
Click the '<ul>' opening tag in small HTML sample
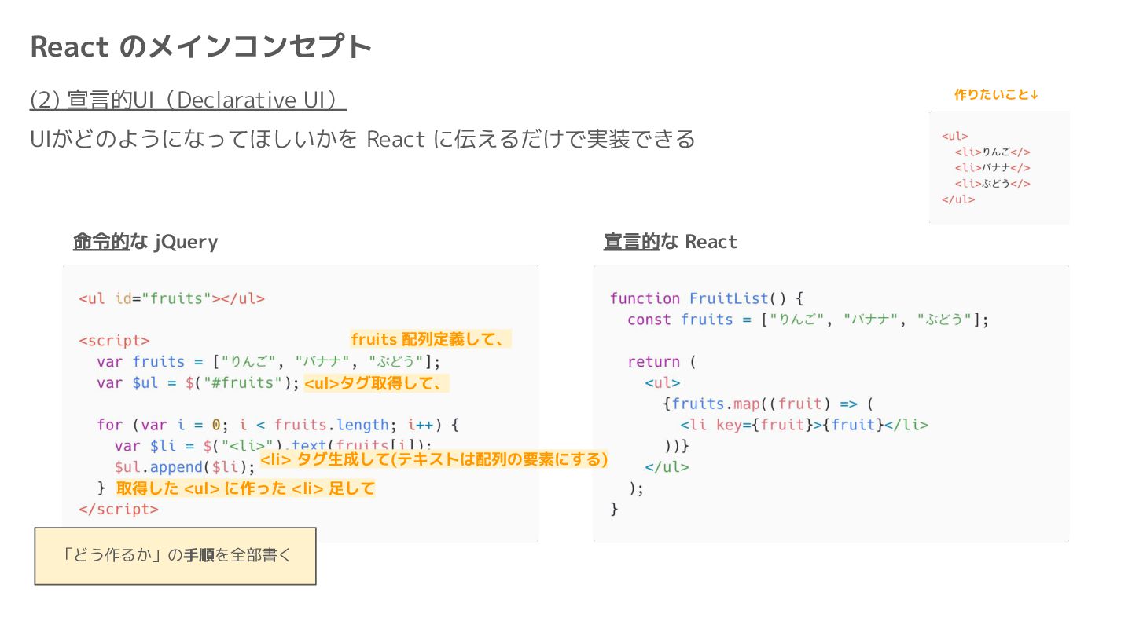point(955,136)
